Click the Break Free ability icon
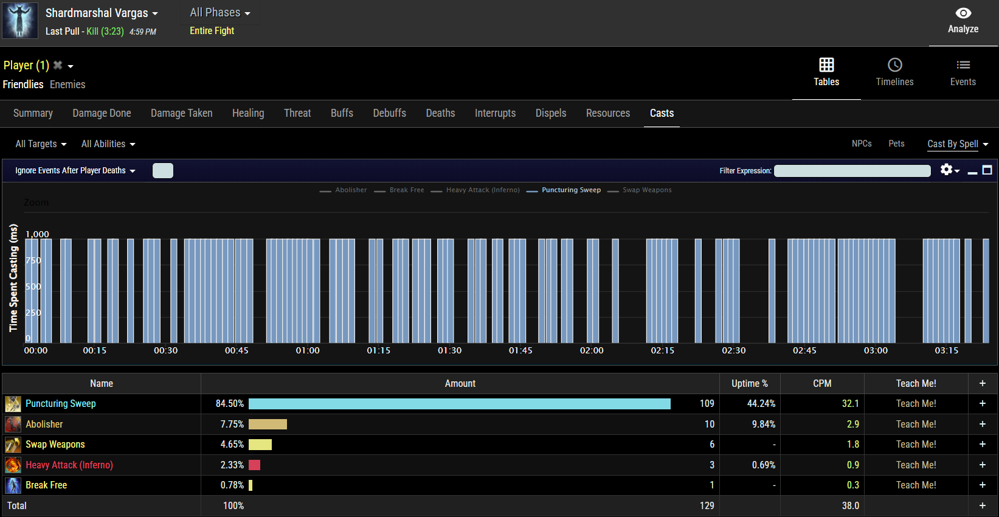Viewport: 999px width, 517px height. 13,485
